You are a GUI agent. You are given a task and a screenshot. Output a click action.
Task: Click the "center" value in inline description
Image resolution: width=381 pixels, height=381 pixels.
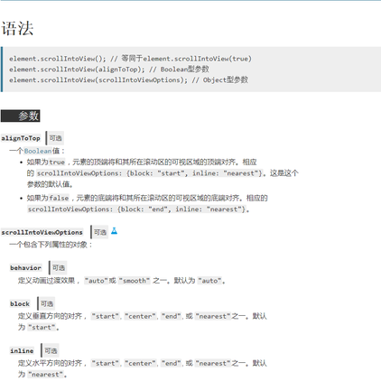(x=141, y=363)
